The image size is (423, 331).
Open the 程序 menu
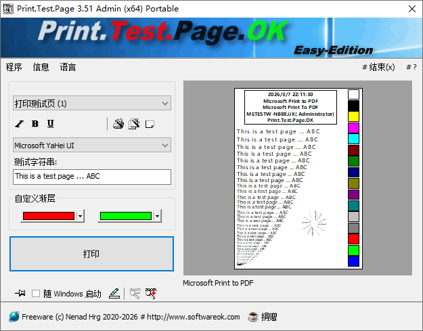tap(14, 67)
